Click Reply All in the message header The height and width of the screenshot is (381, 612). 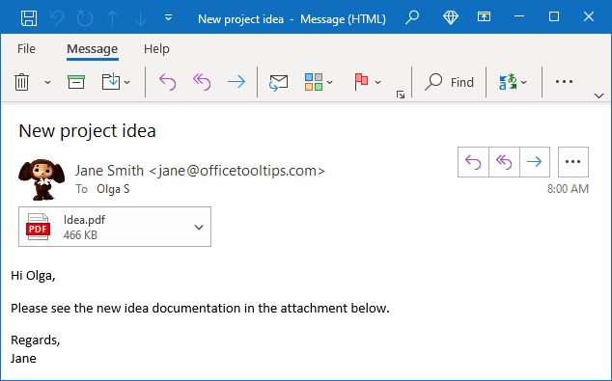coord(504,162)
